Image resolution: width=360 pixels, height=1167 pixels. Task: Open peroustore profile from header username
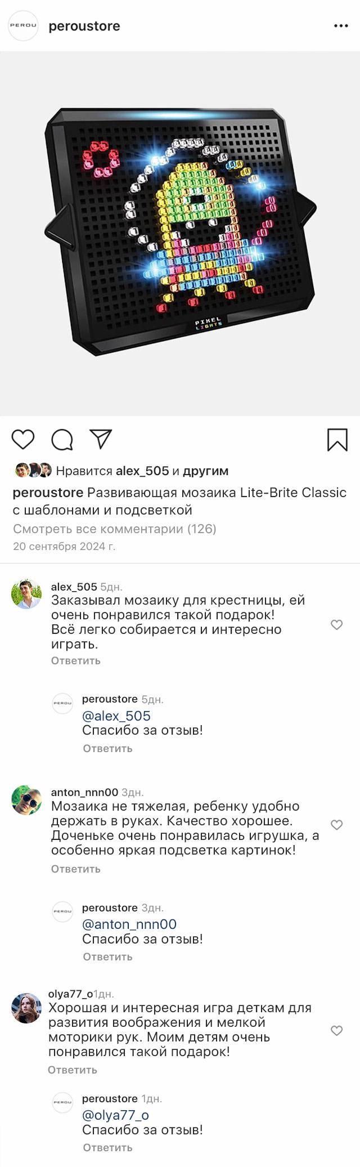click(x=84, y=26)
